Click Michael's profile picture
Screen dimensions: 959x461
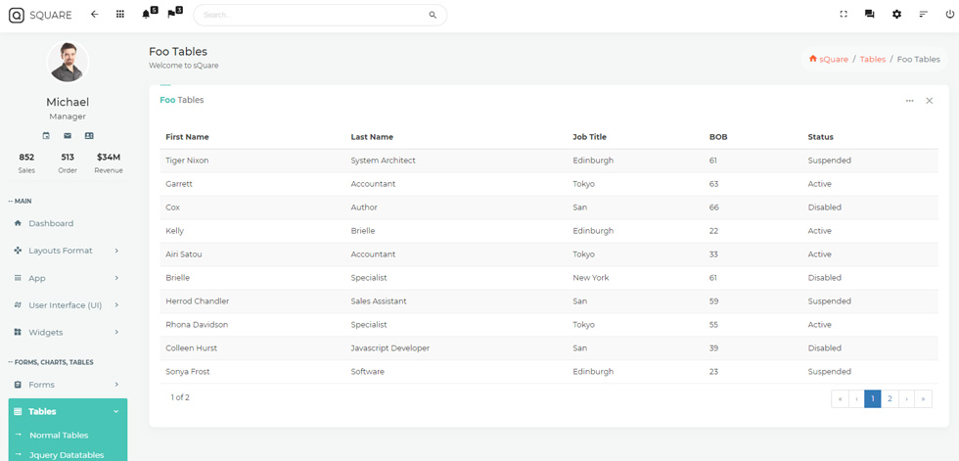(x=68, y=63)
